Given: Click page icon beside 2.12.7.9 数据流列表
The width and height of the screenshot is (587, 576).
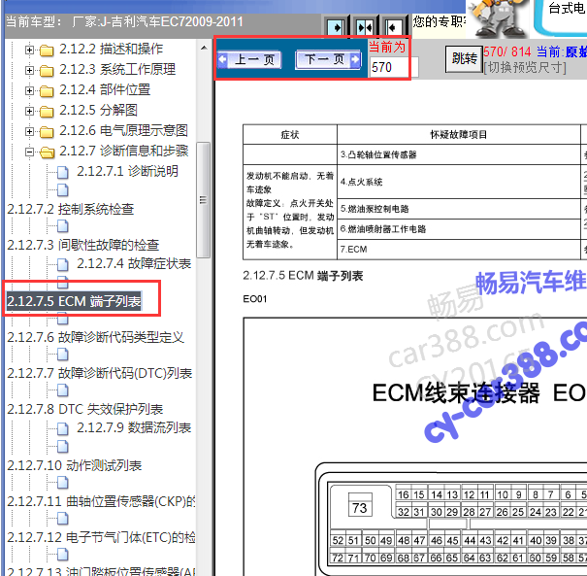Looking at the screenshot, I should click(63, 428).
